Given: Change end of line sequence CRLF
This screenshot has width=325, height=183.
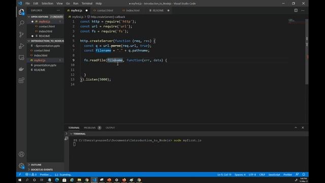Looking at the screenshot, I should [x=262, y=174].
